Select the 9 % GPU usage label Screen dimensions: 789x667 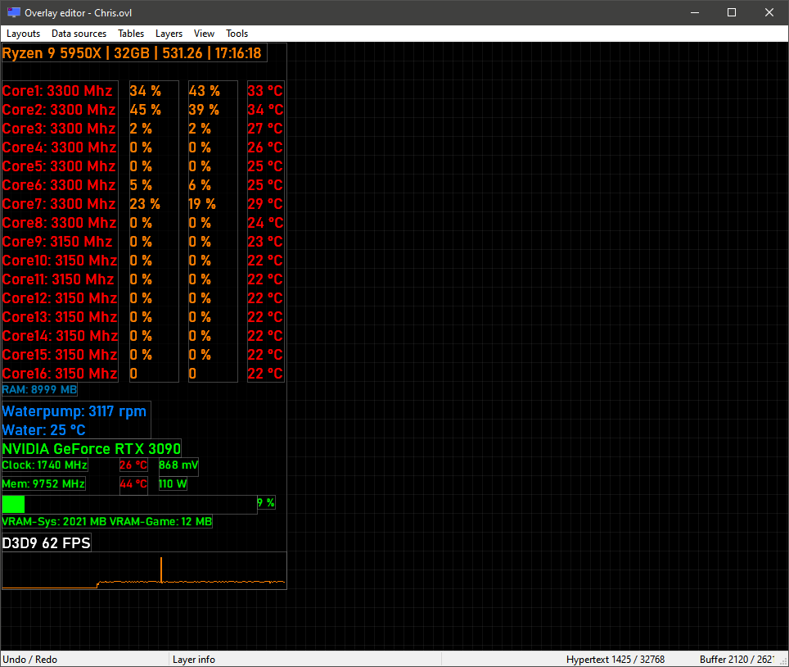point(266,502)
